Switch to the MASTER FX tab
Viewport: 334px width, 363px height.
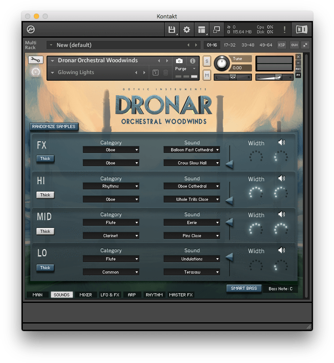click(x=181, y=295)
